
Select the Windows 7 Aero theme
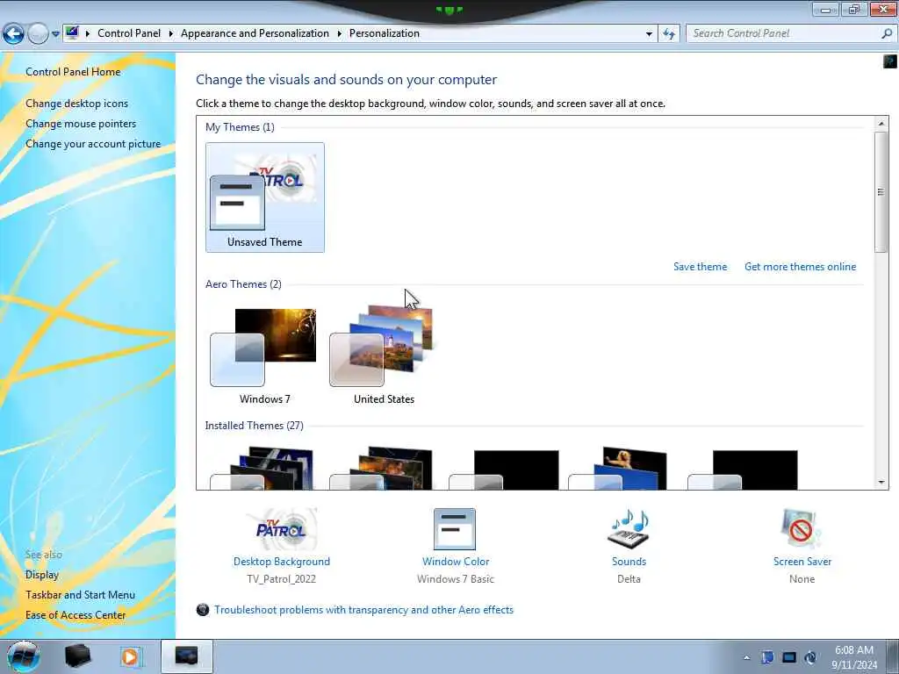(264, 355)
